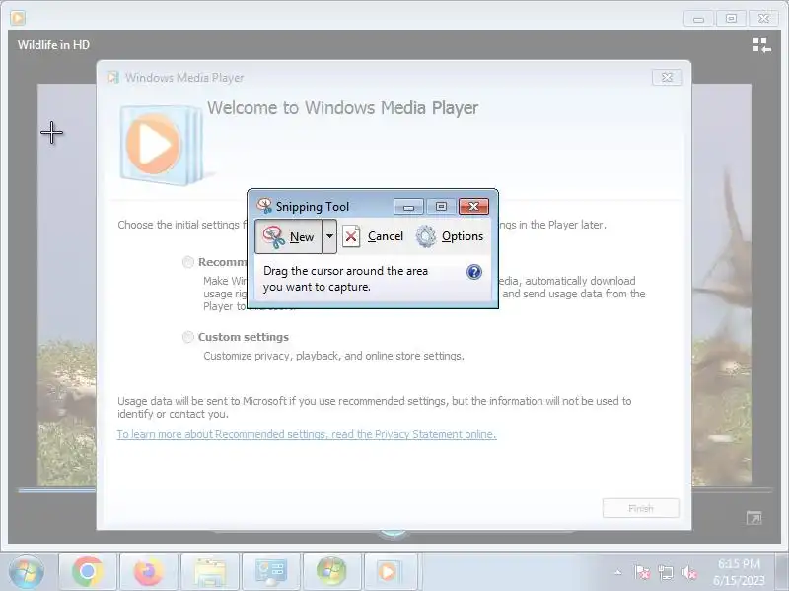Click the Snipping Tool scissors title icon

[264, 206]
